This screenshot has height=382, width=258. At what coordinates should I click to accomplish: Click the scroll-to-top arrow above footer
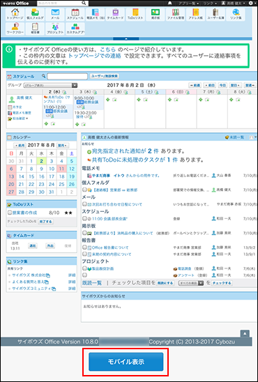tap(245, 333)
